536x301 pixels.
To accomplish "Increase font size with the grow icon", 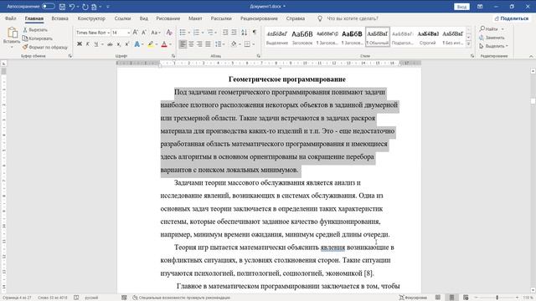I will coord(136,33).
